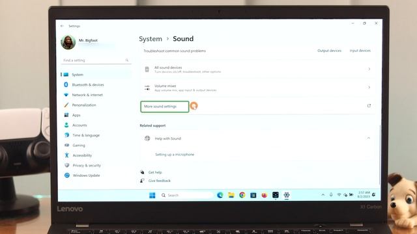
Task: Click the Apps icon in sidebar
Action: pos(66,115)
